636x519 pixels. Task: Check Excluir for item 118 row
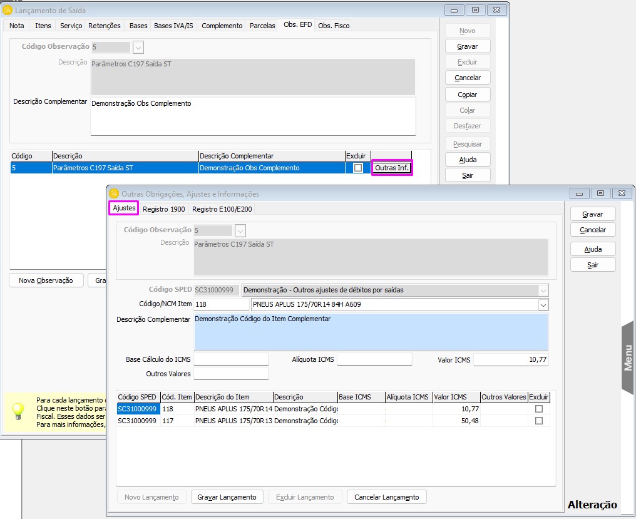pos(538,409)
